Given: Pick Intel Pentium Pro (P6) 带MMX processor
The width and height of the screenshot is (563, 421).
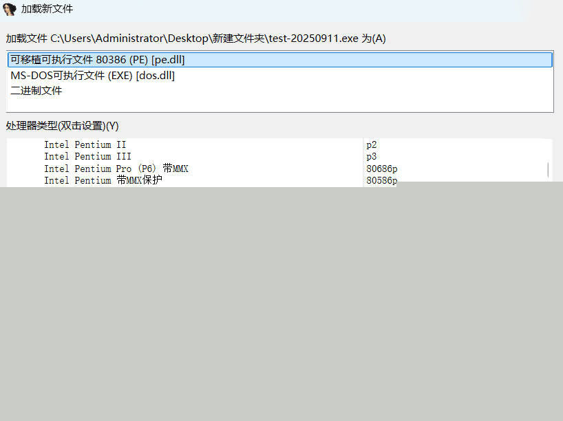Looking at the screenshot, I should pos(116,169).
